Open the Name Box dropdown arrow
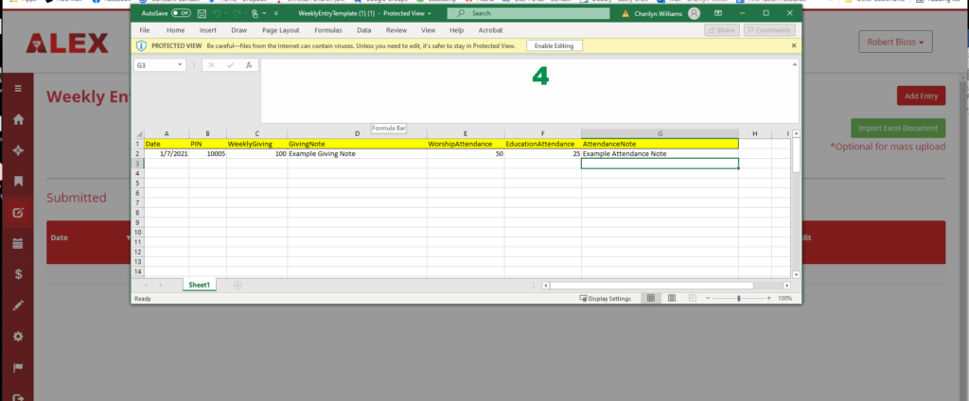The image size is (969, 401). [180, 65]
